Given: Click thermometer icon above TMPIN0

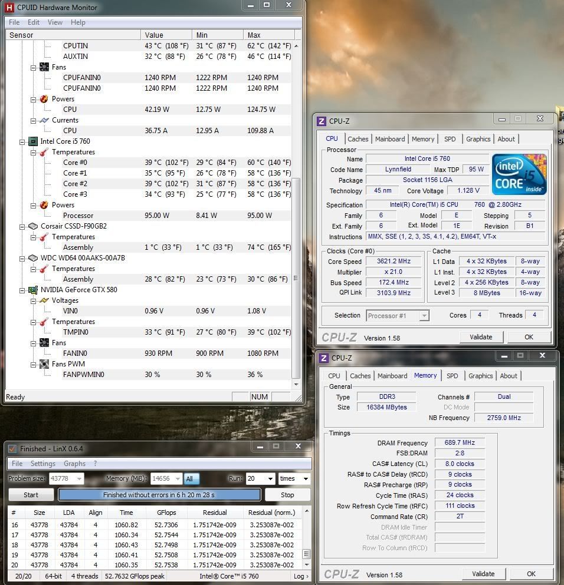Looking at the screenshot, I should pos(44,322).
